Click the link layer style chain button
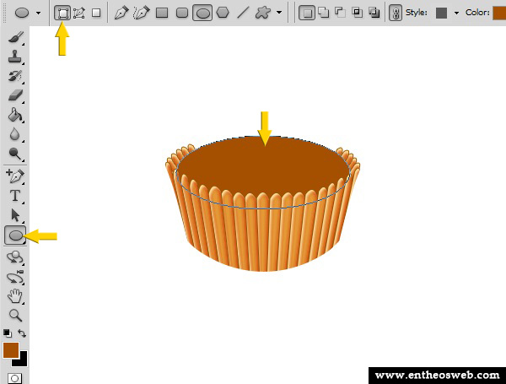The width and height of the screenshot is (506, 384). pos(395,13)
